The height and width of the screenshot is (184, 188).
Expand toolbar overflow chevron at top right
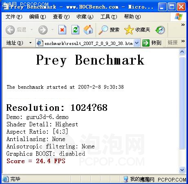click(183, 25)
